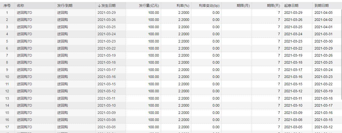Click 利率变动 value 0.00 in row 15
Viewport: 342px width, 133px height.
[x=216, y=113]
